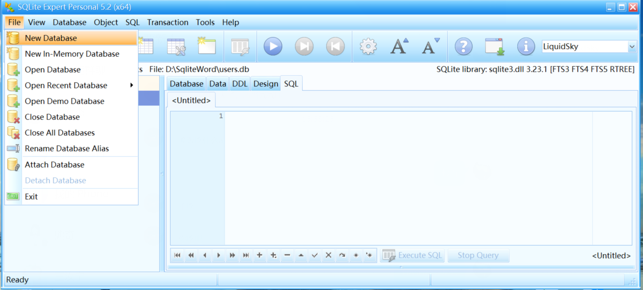Delete record using the minus icon
The image size is (643, 290).
(287, 255)
